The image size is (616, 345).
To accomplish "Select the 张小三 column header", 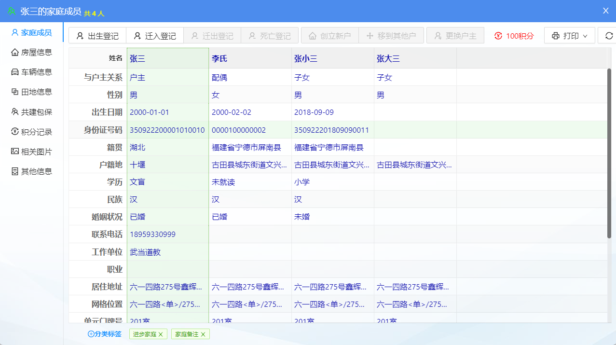I will point(333,58).
